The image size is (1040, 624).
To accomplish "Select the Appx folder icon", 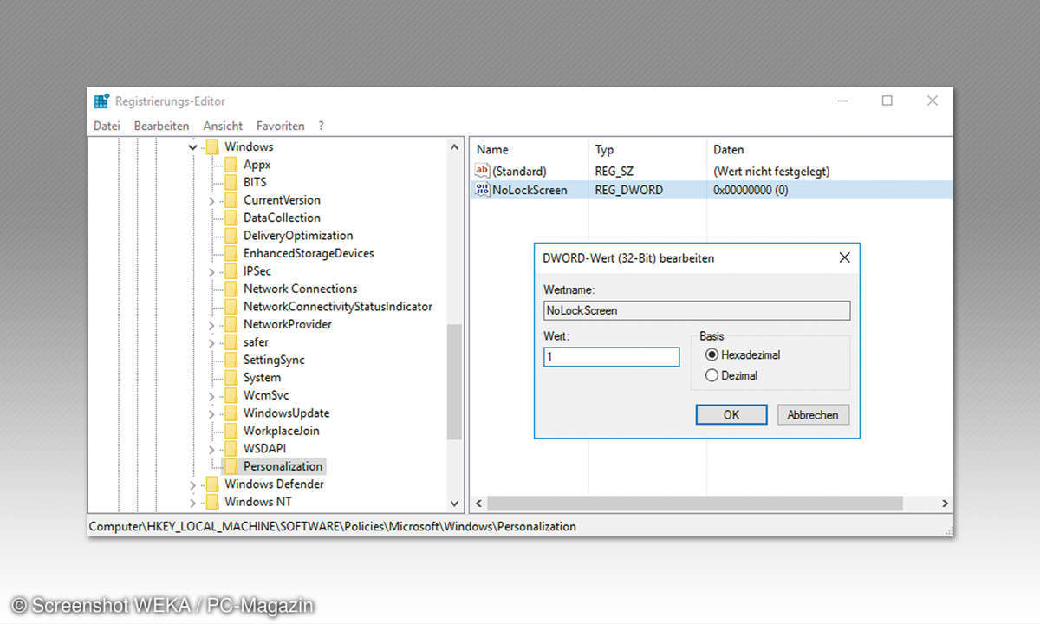I will [231, 165].
